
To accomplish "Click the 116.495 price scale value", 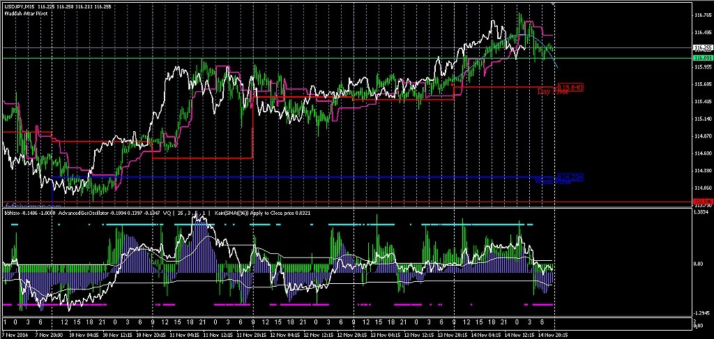I will tap(703, 33).
